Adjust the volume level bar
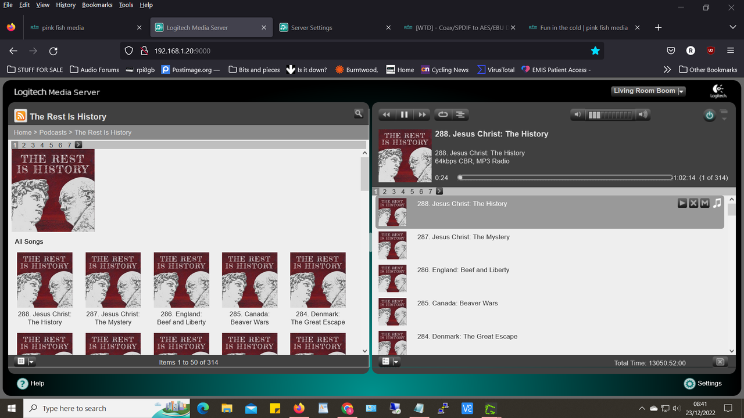Image resolution: width=744 pixels, height=418 pixels. [x=610, y=115]
